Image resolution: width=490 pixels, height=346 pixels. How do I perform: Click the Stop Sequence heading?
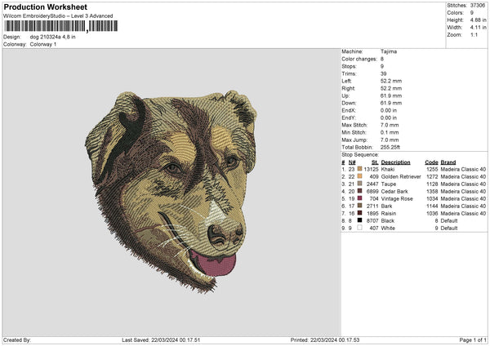point(359,153)
